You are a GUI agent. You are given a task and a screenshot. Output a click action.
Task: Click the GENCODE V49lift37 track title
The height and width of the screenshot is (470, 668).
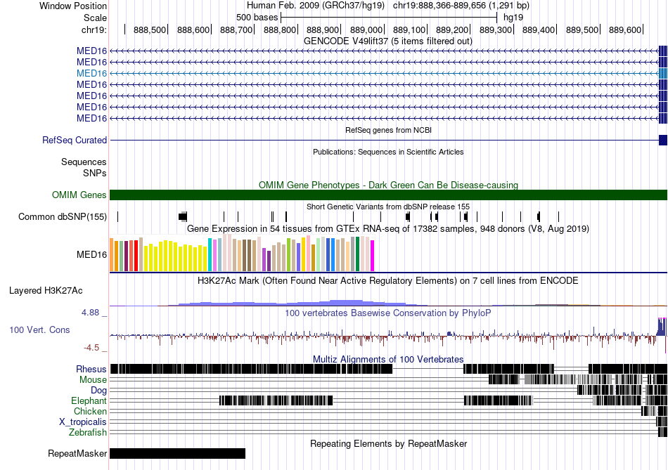[388, 41]
